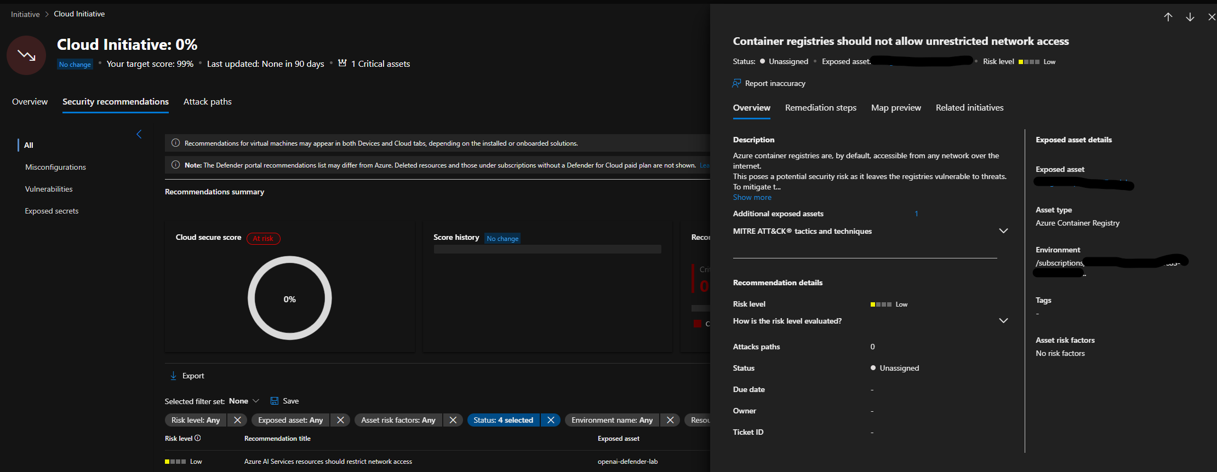
Task: Open the Exposed asset: Any filter
Action: coord(290,420)
